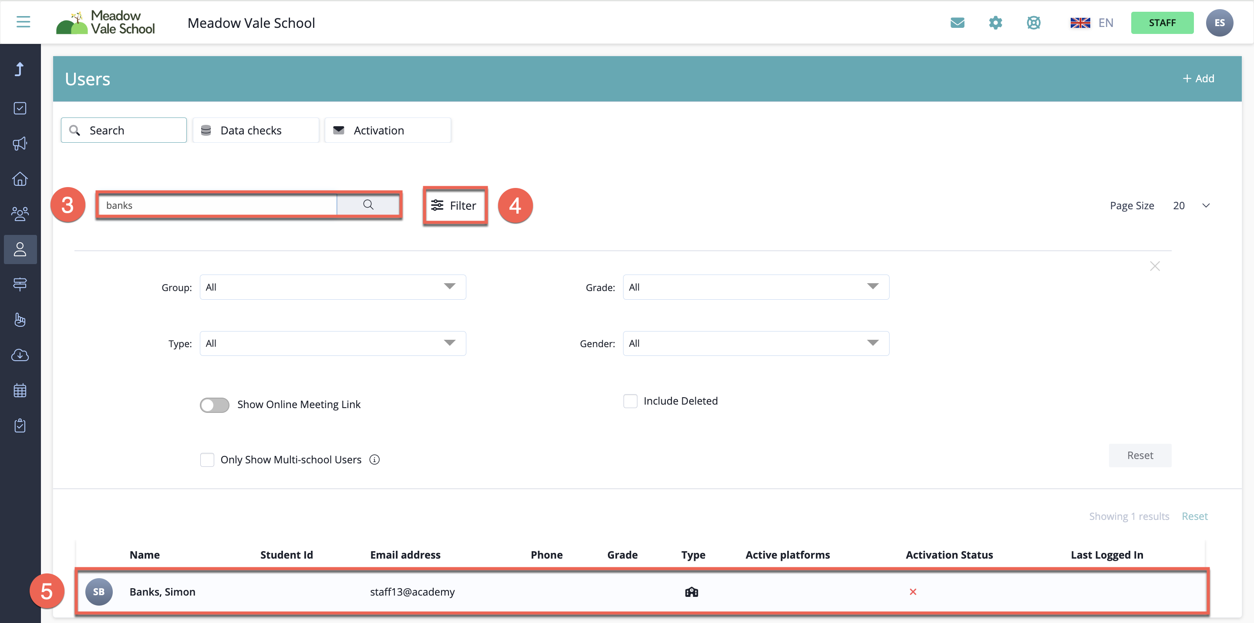Click the help lifebuoy icon
Image resolution: width=1254 pixels, height=623 pixels.
point(1033,23)
